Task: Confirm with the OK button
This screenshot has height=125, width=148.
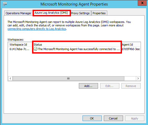Action: point(92,118)
